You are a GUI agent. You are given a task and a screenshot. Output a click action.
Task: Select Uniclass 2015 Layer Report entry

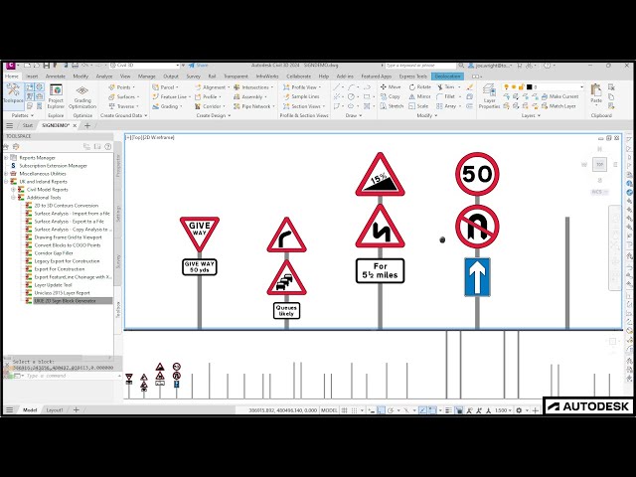62,293
